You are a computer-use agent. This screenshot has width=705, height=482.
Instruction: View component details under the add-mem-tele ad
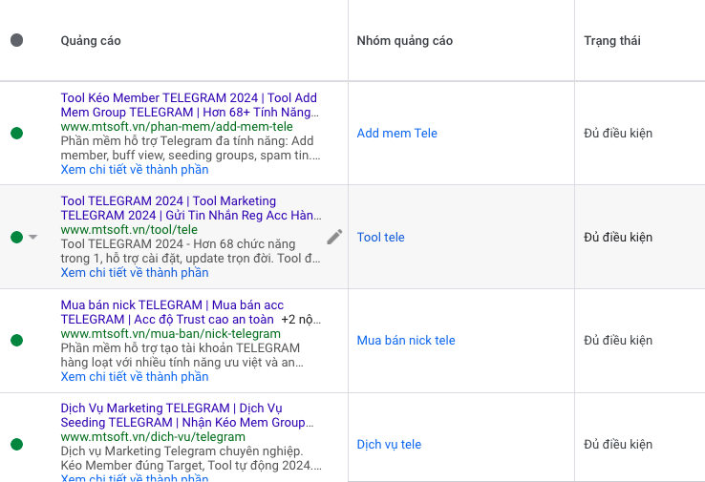tap(134, 170)
